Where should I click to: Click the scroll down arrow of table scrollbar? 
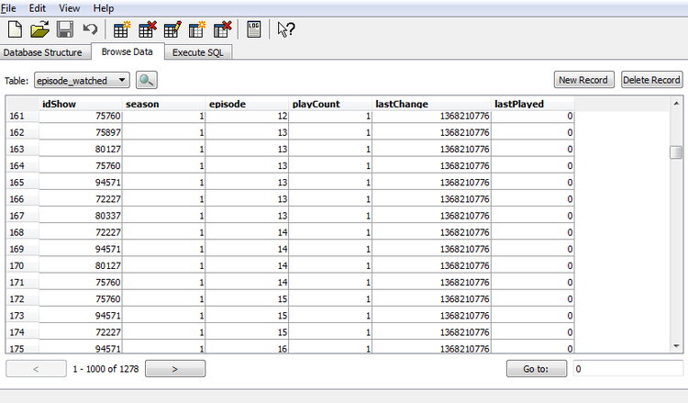click(x=676, y=346)
